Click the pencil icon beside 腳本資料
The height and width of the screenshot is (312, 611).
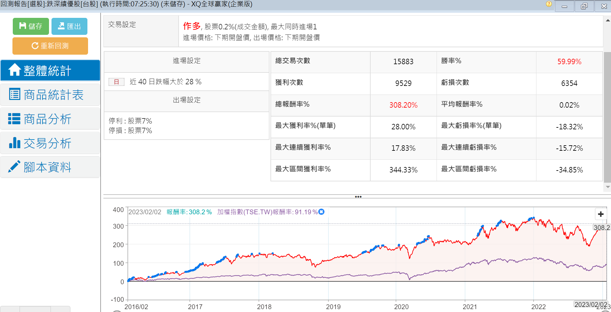point(14,167)
